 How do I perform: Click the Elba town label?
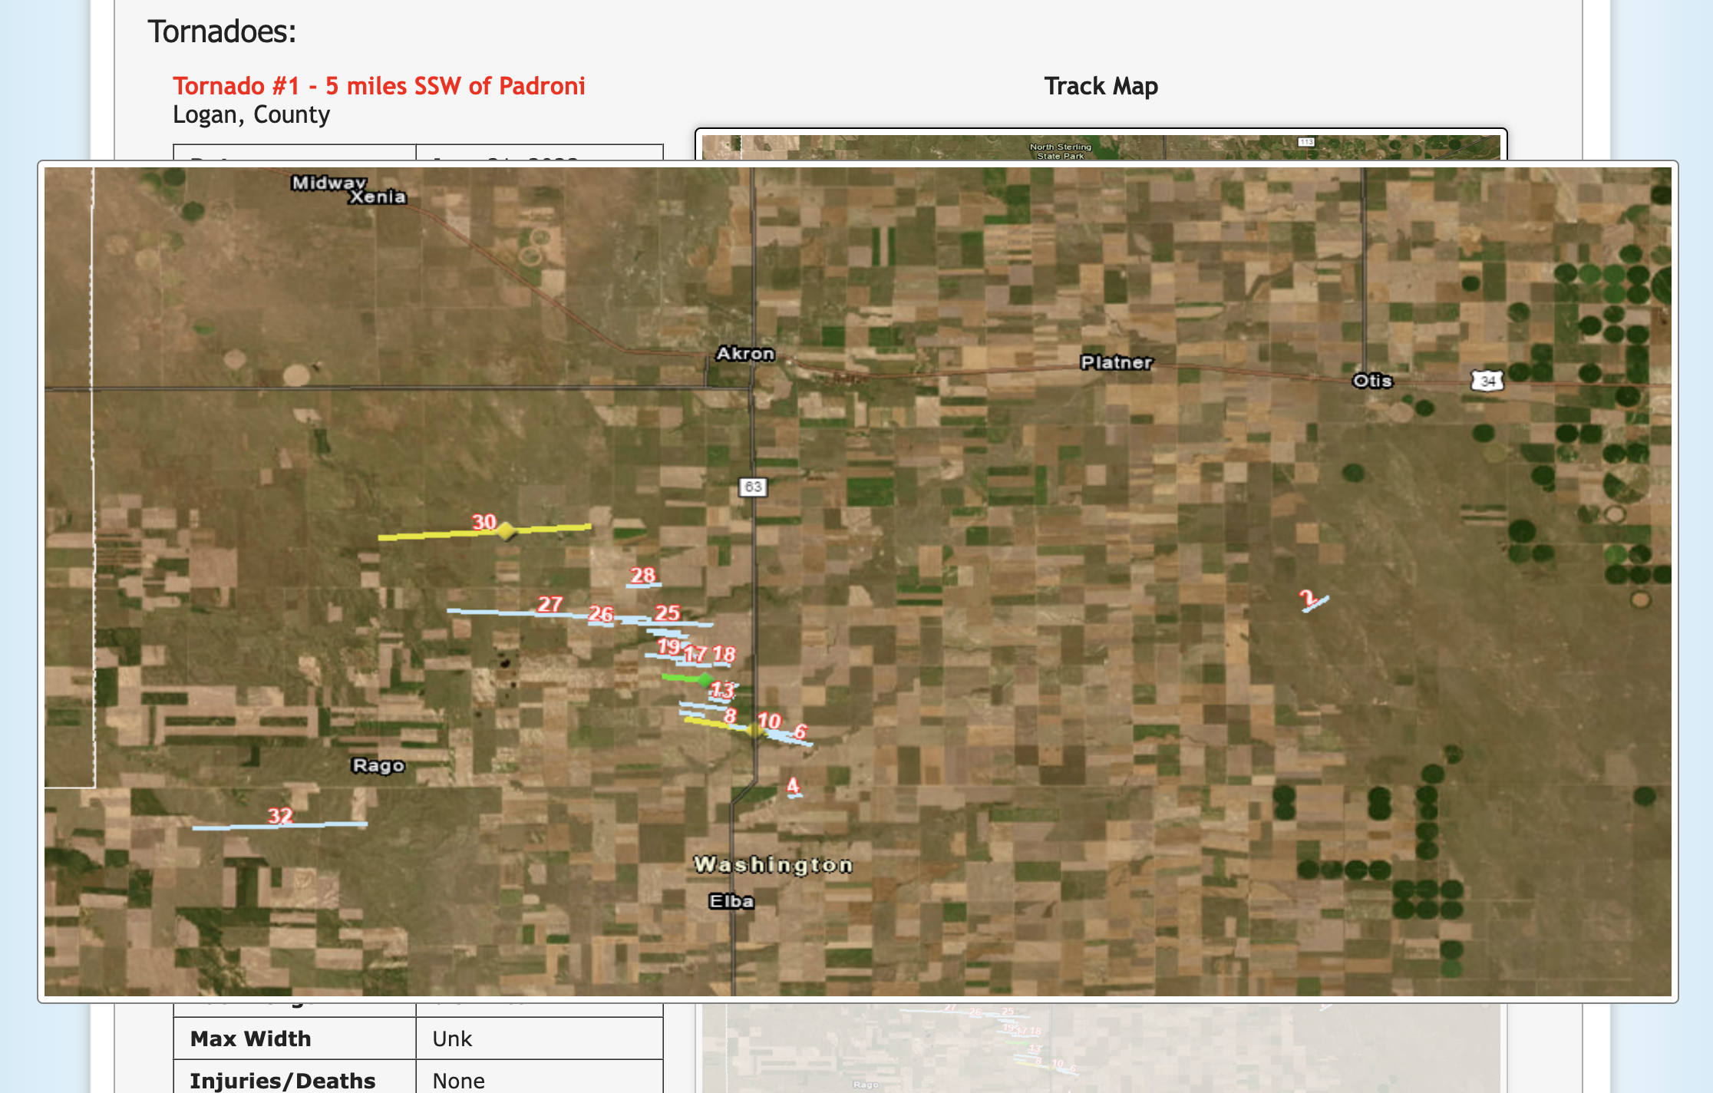(x=731, y=901)
